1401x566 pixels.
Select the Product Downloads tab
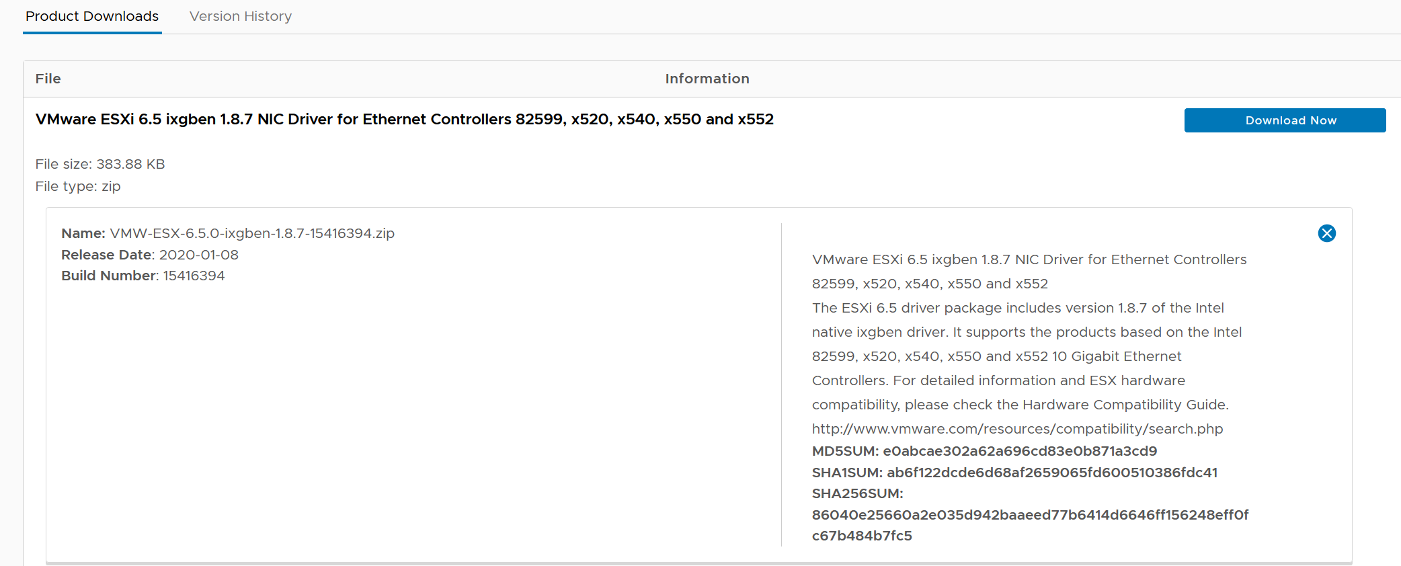coord(92,16)
